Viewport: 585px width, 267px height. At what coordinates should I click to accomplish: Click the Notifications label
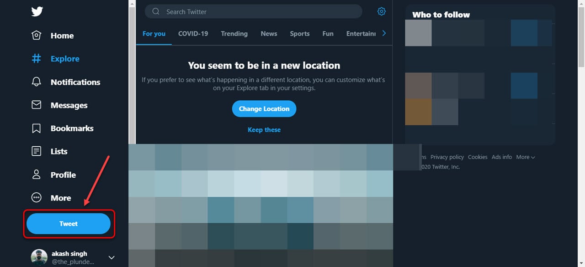[75, 82]
